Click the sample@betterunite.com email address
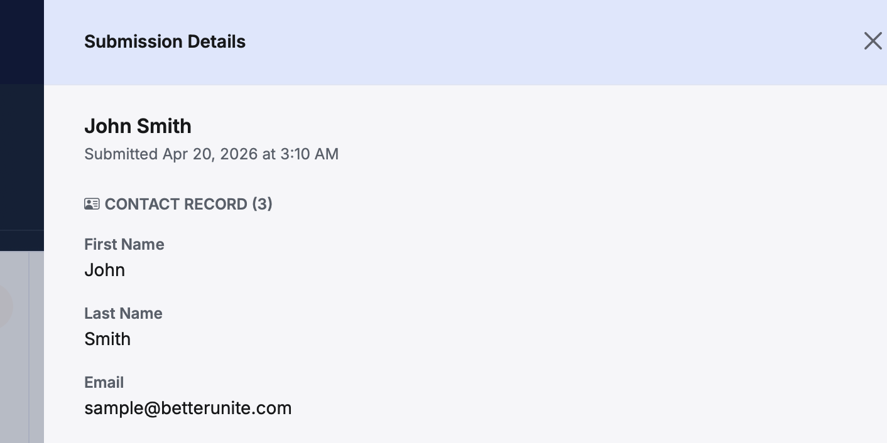Viewport: 887px width, 443px height. pos(188,408)
